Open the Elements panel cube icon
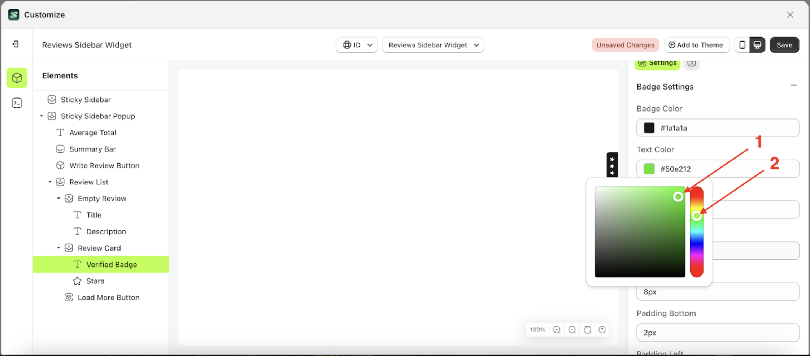 tap(17, 78)
